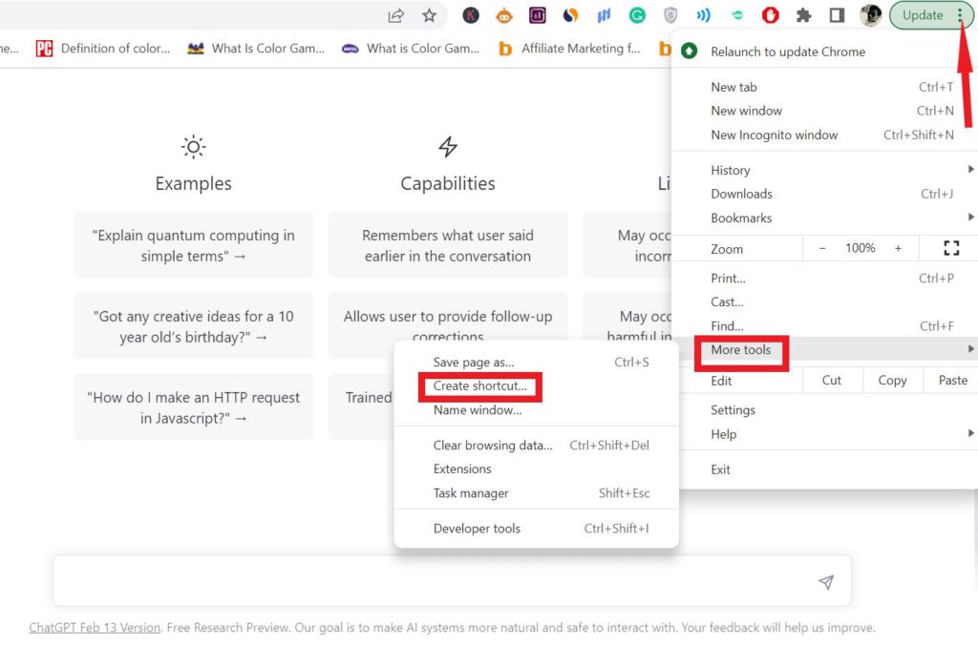This screenshot has width=978, height=645.
Task: Click 'Explain quantum computing' example card
Action: point(193,245)
